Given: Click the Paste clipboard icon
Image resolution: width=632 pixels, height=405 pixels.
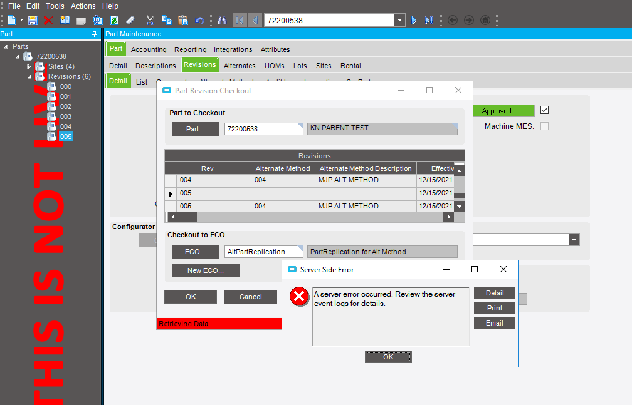Looking at the screenshot, I should click(183, 20).
